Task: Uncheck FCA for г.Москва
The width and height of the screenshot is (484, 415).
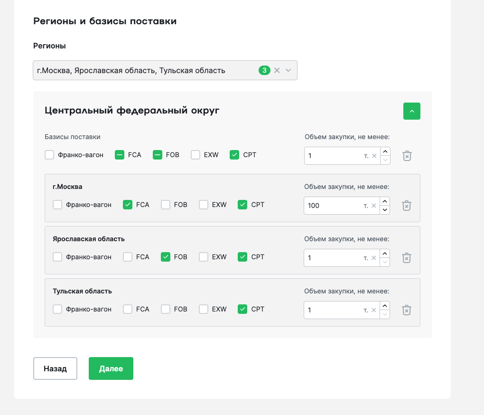Action: pos(128,205)
